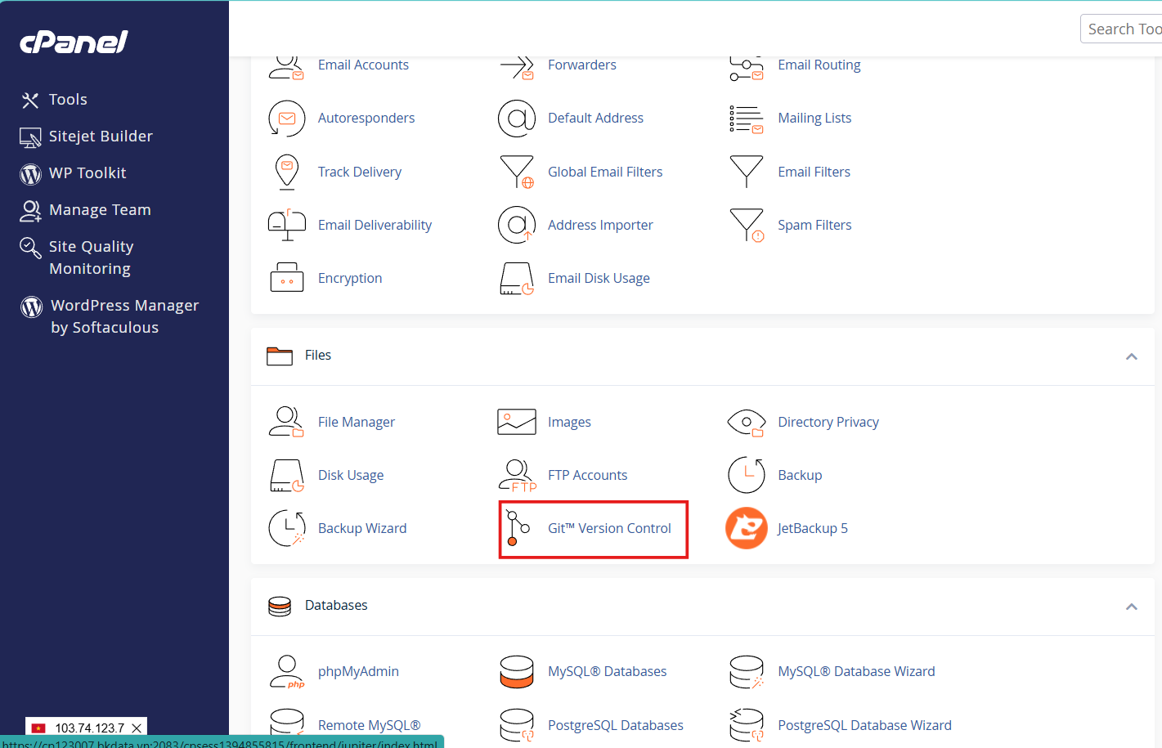
Task: Click the Encryption icon
Action: click(x=287, y=278)
